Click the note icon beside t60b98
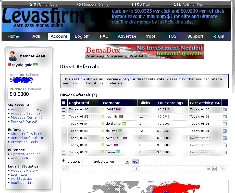This screenshot has width=235, height=193. 103,109
